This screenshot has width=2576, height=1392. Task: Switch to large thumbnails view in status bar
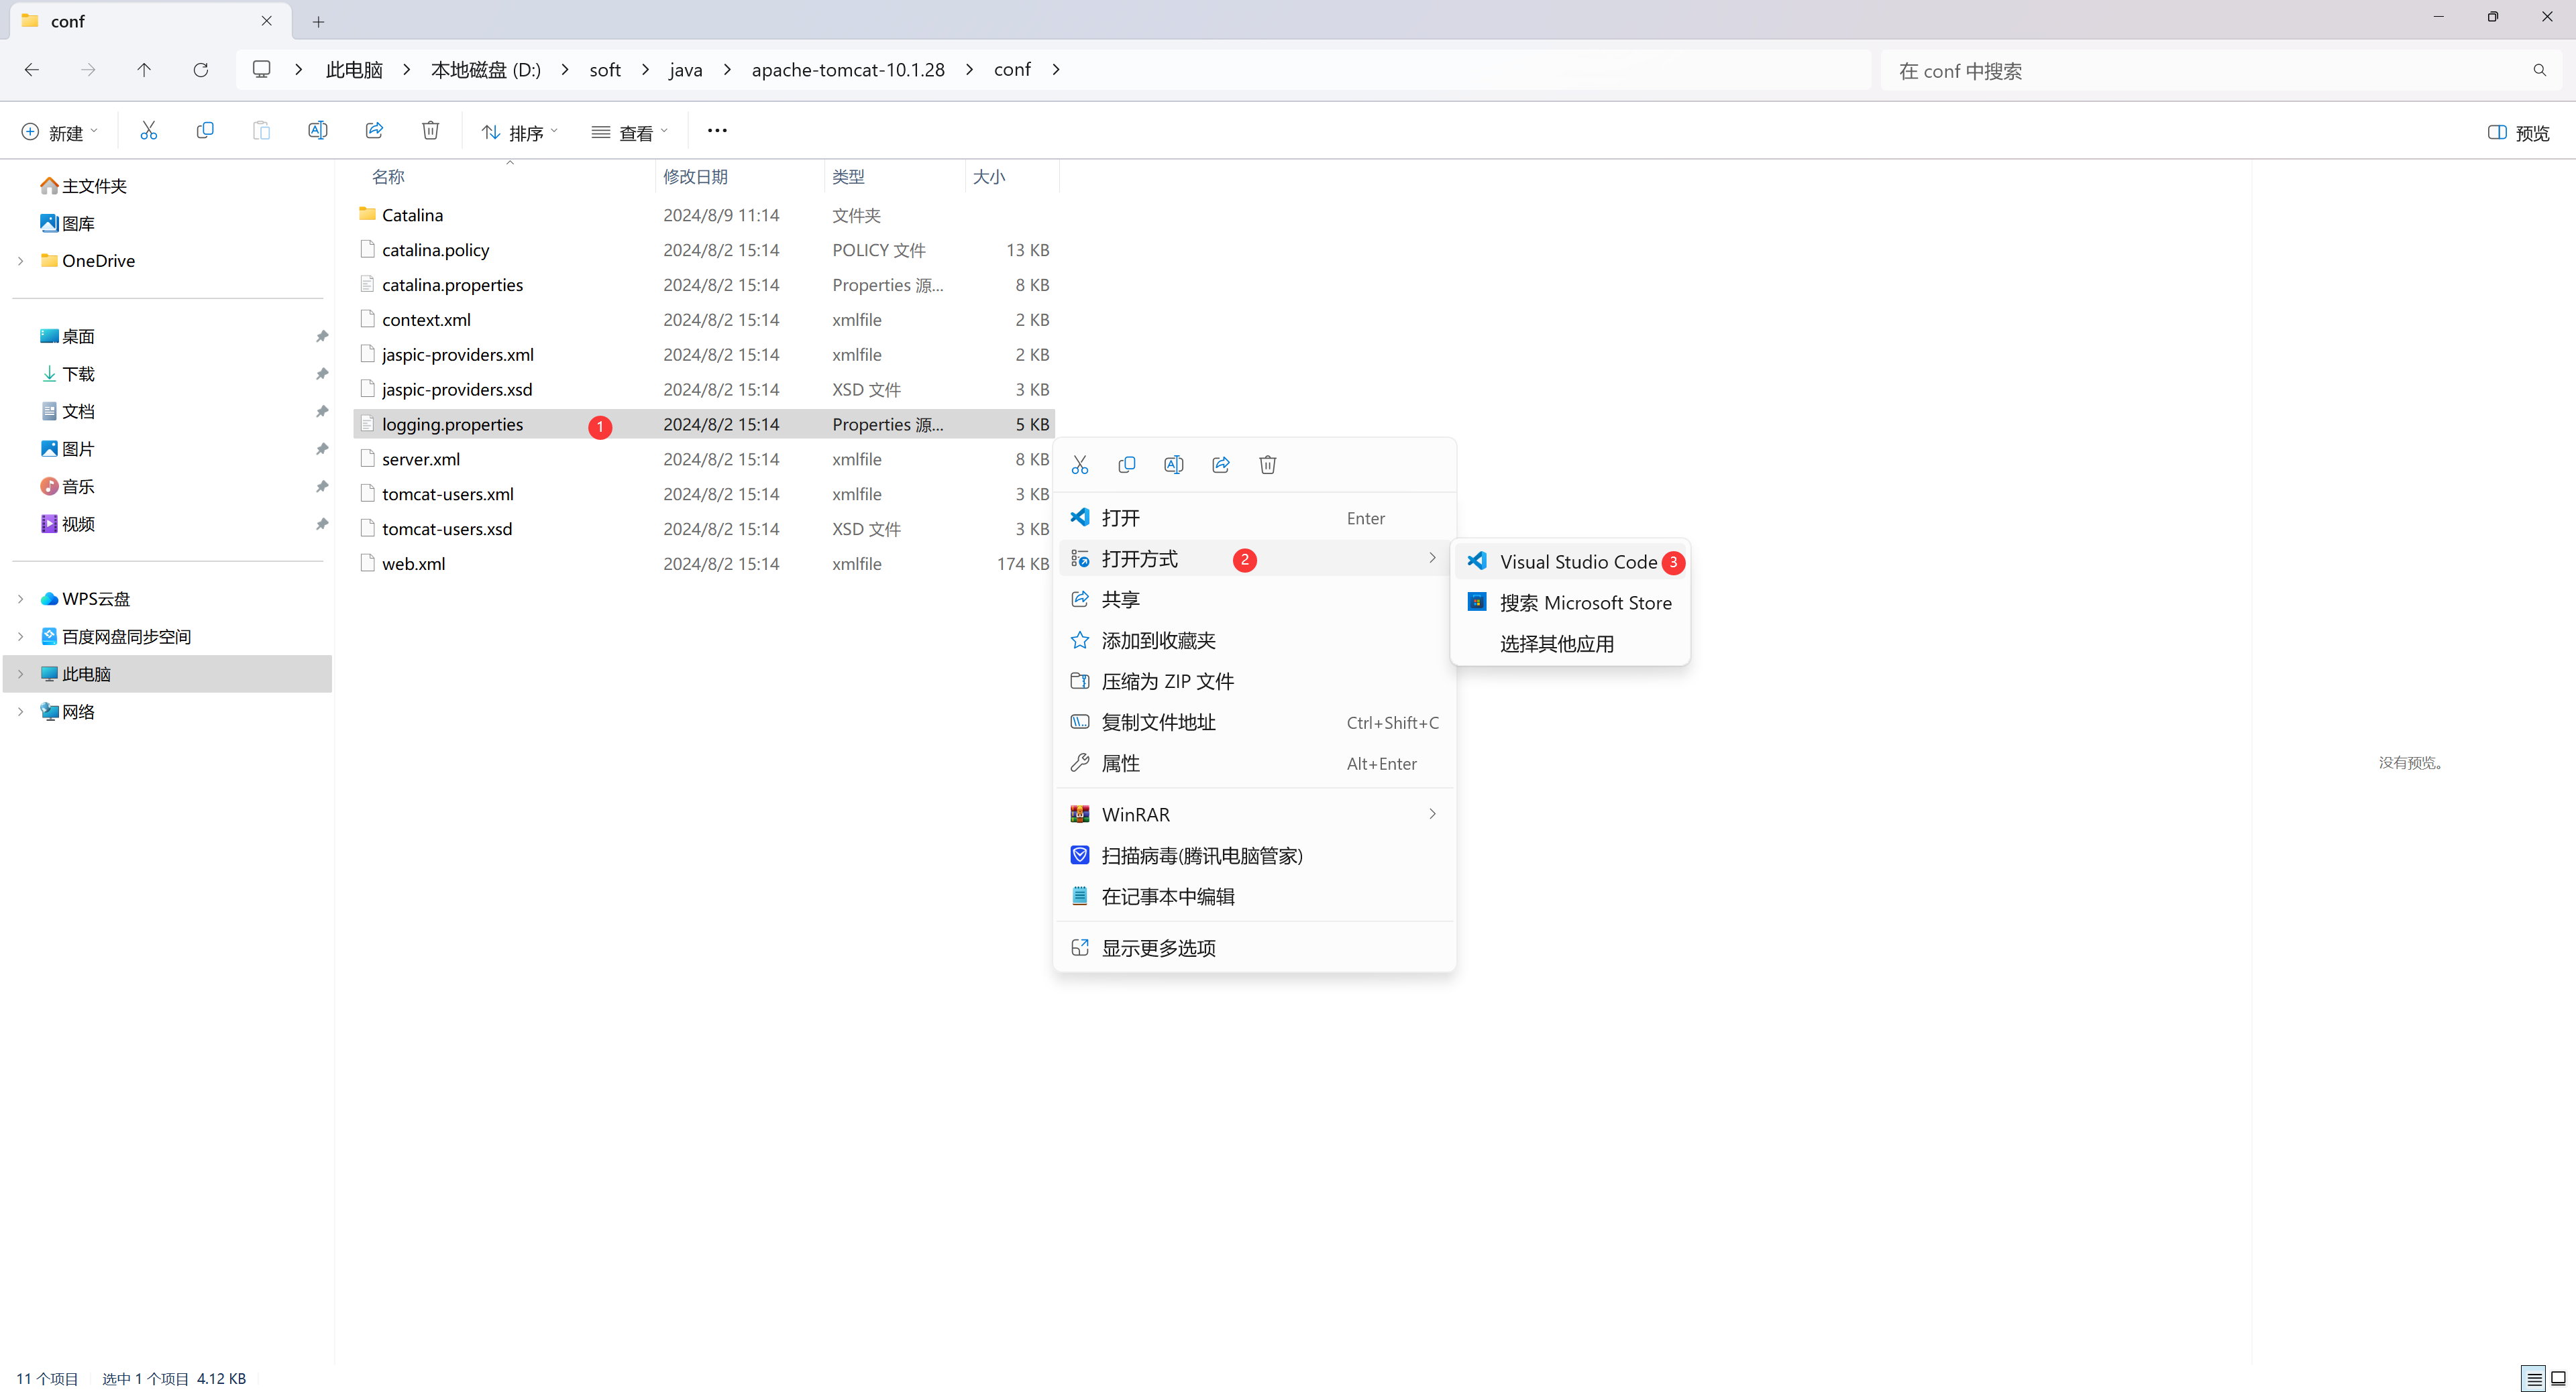tap(2558, 1378)
